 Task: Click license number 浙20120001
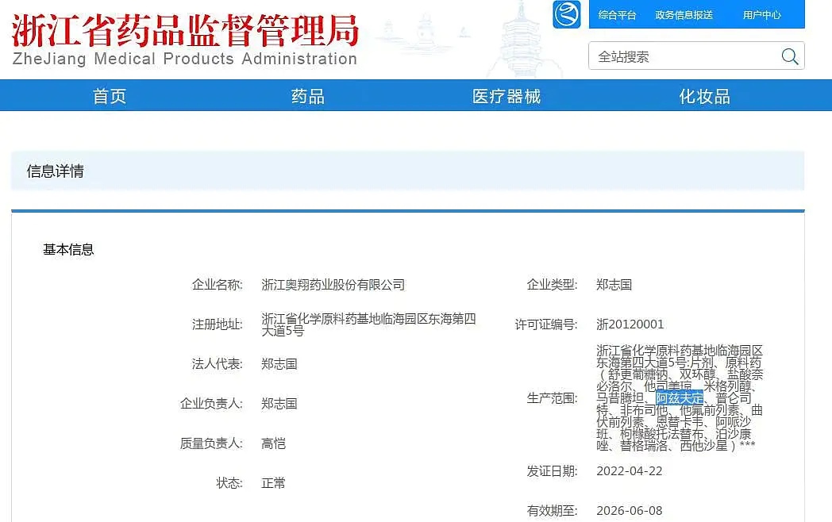point(630,324)
